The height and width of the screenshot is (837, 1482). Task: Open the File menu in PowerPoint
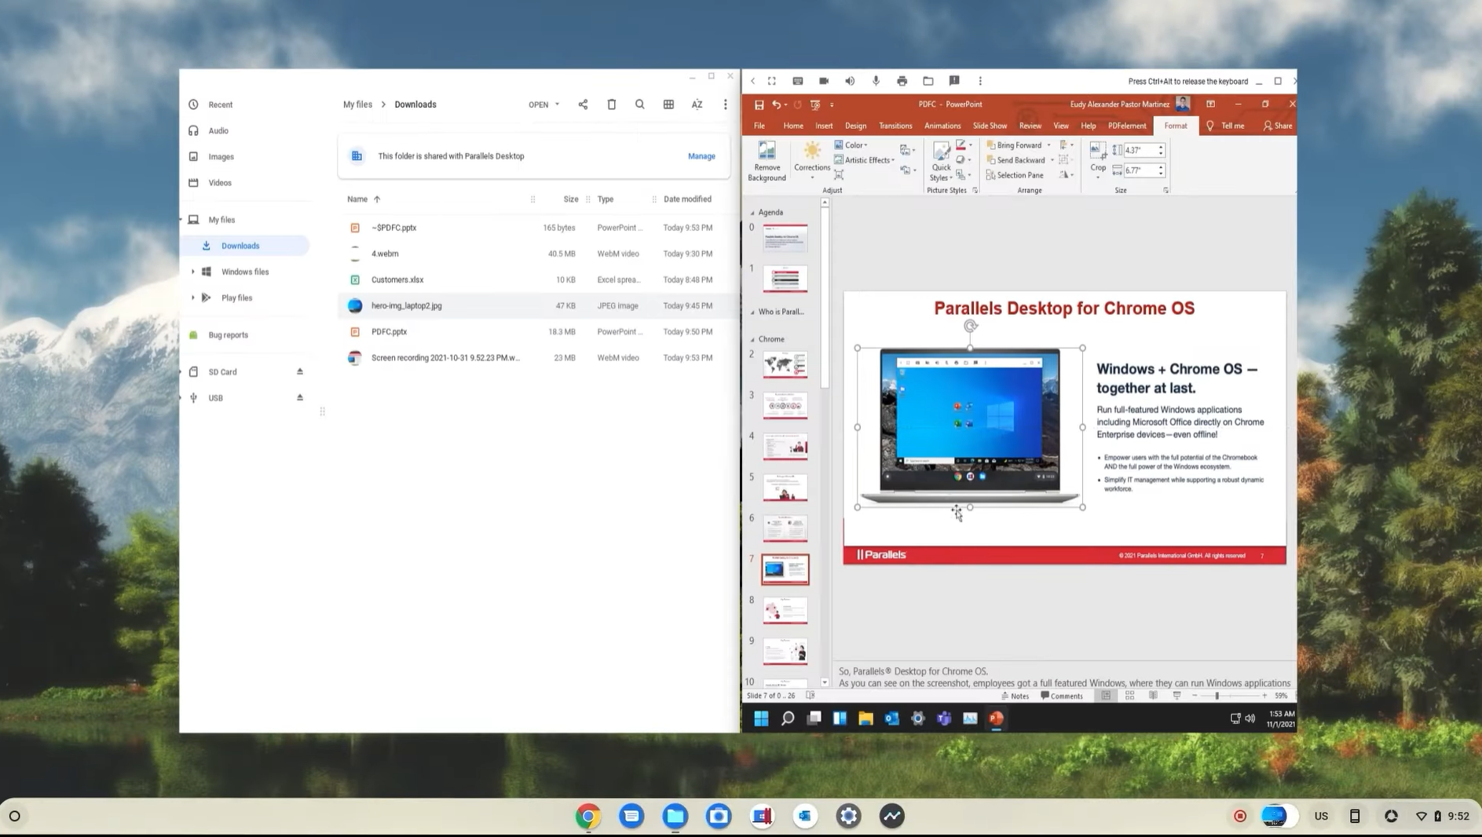click(759, 126)
